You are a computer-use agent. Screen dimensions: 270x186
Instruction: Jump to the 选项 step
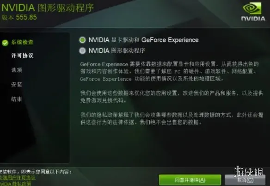[x=17, y=70]
